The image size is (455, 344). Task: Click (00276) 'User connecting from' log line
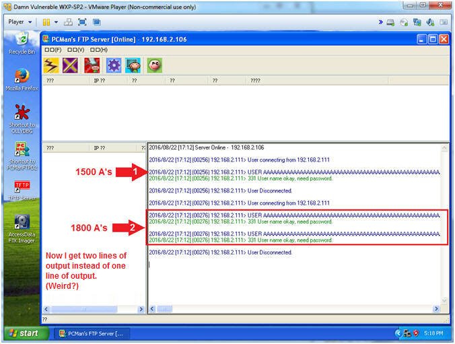[x=239, y=203]
